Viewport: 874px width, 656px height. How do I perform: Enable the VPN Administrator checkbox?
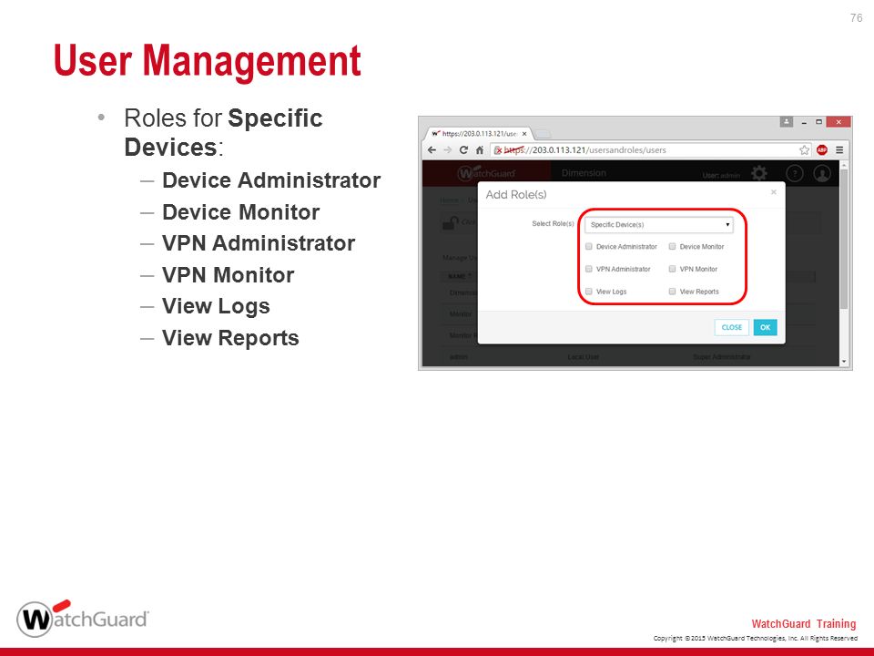pos(589,269)
